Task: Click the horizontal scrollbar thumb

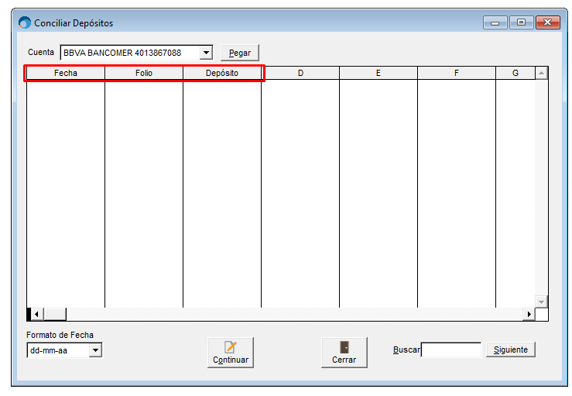Action: tap(55, 314)
